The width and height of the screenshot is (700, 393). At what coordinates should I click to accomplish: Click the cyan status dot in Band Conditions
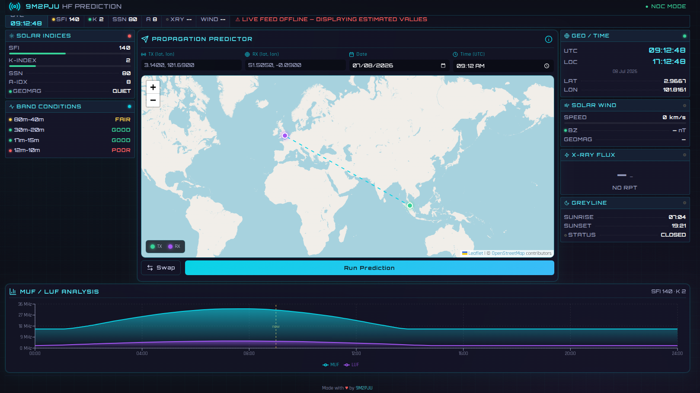tap(129, 107)
